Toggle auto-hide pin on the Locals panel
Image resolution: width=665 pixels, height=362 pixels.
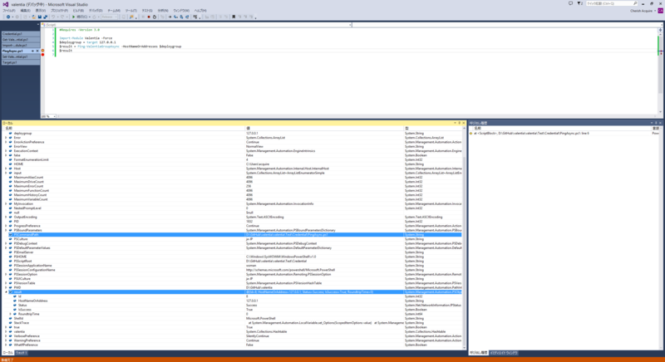(459, 123)
